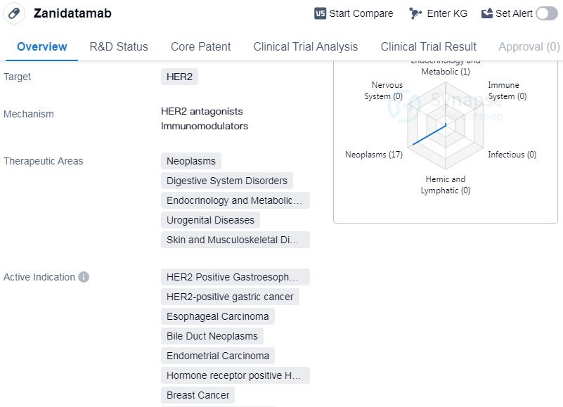
Task: Click the Breast Cancer indication tag
Action: pos(198,395)
